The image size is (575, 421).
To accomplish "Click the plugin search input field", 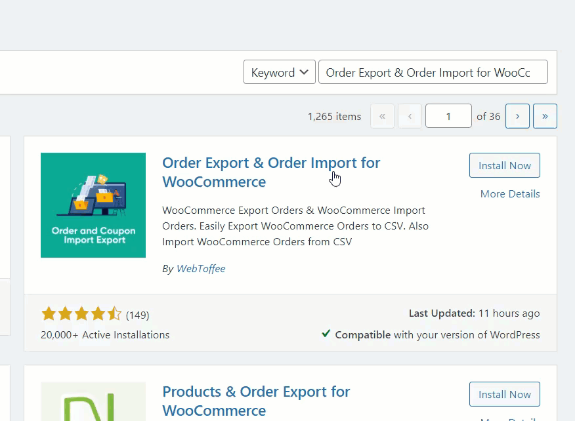I will (433, 72).
